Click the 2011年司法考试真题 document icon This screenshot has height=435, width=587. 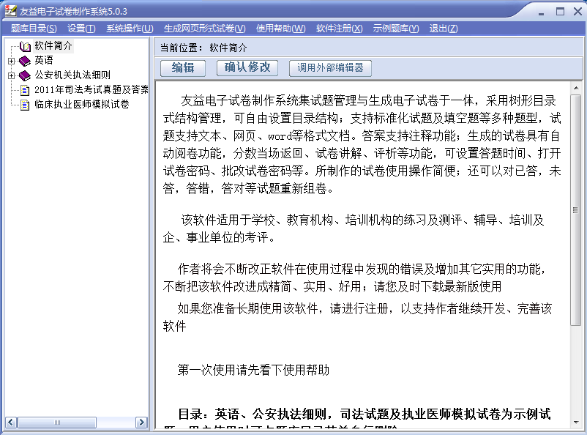[25, 90]
